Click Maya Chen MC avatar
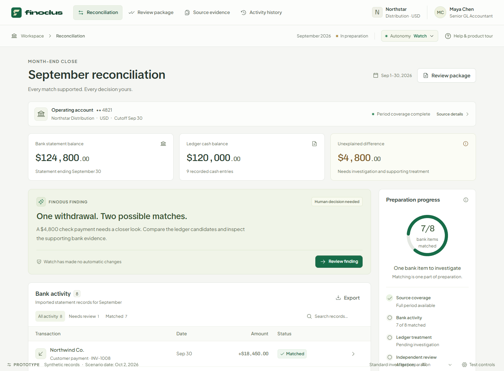This screenshot has width=504, height=371. coord(440,12)
